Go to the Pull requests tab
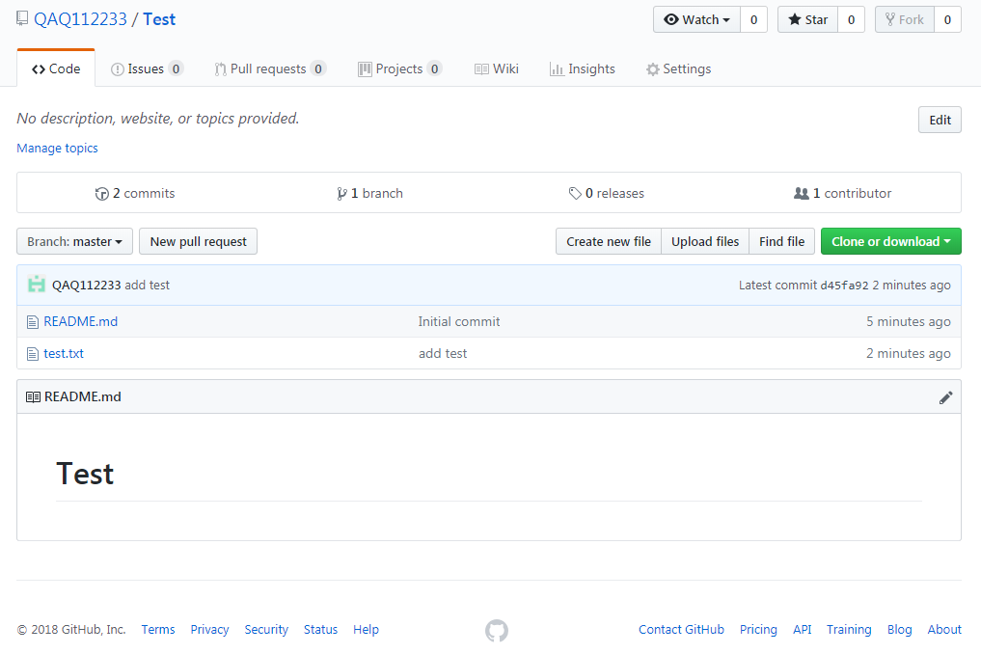981x654 pixels. coord(269,69)
